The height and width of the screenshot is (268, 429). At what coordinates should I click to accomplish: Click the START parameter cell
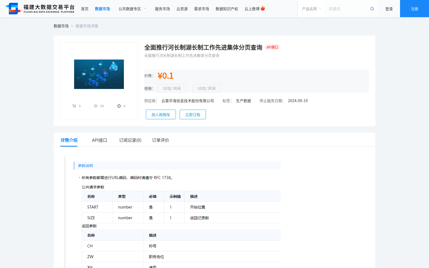97,207
